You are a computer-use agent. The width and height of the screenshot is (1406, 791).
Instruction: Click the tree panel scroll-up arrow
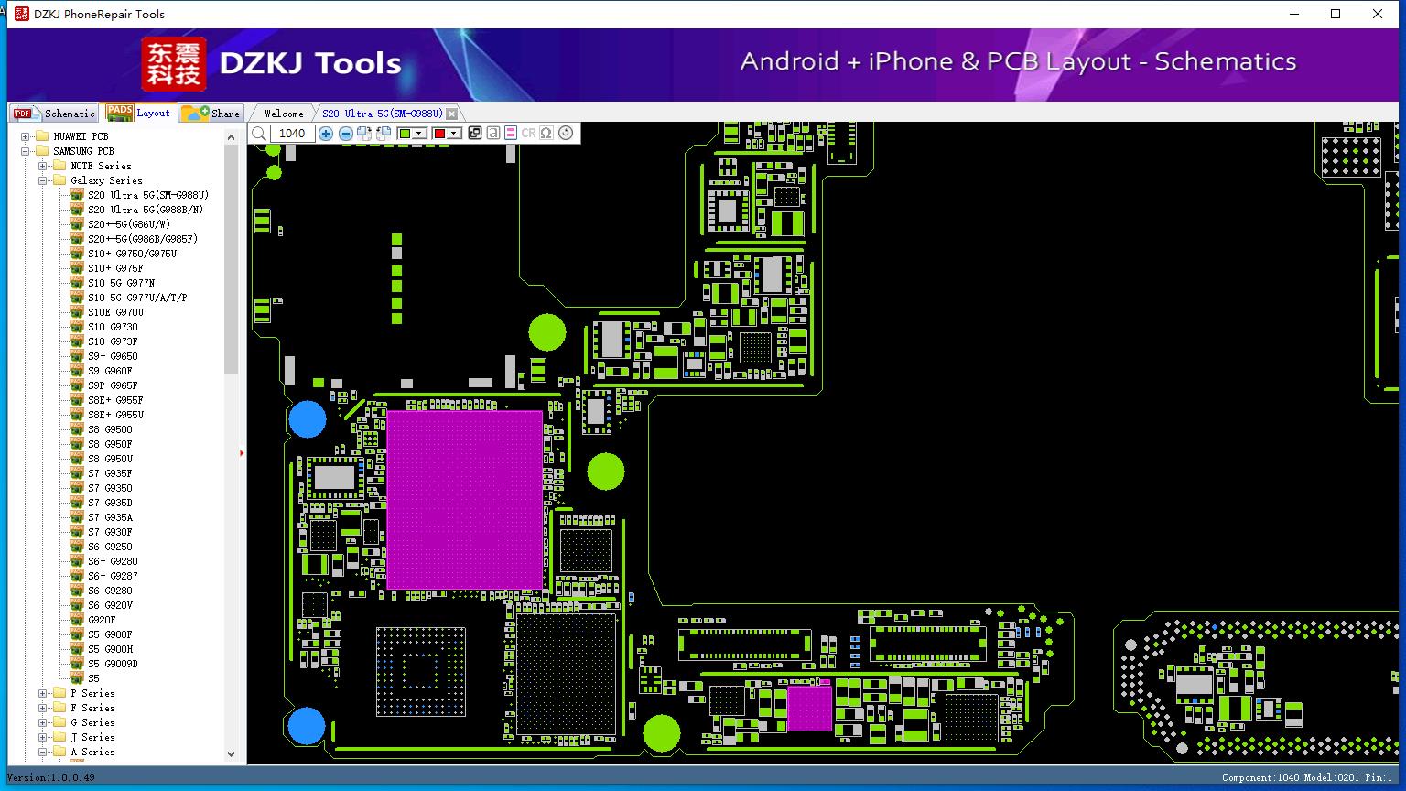pyautogui.click(x=231, y=137)
